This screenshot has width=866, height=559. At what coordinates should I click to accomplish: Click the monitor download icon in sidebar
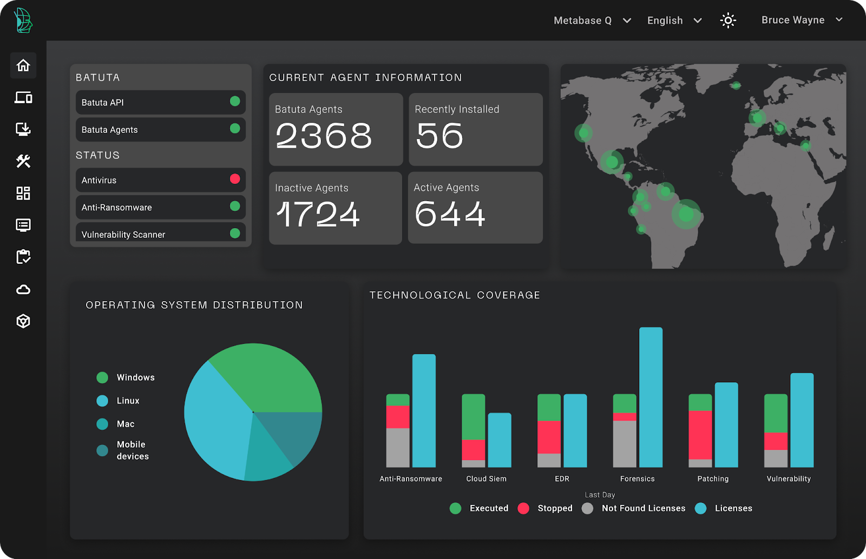[23, 129]
